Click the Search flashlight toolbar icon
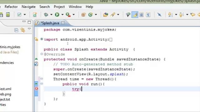Image resolution: width=200 pixels, height=112 pixels. (113, 15)
